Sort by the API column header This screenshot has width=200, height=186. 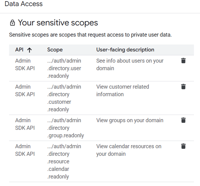[x=19, y=50]
